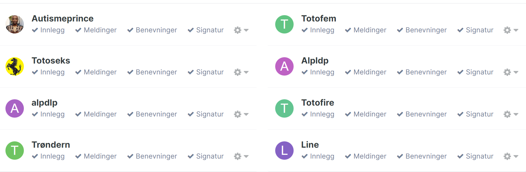The width and height of the screenshot is (526, 172).
Task: Click the gear icon for Alpldp
Action: point(507,72)
